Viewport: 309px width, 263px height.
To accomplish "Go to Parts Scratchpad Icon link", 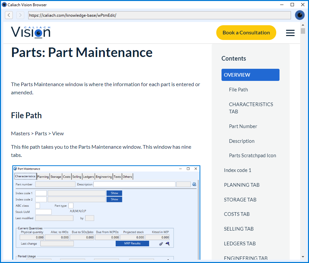I will click(x=252, y=156).
